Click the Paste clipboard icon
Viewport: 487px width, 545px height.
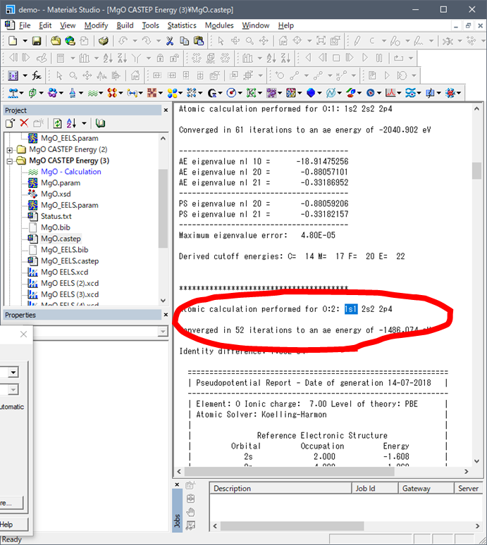click(x=199, y=41)
